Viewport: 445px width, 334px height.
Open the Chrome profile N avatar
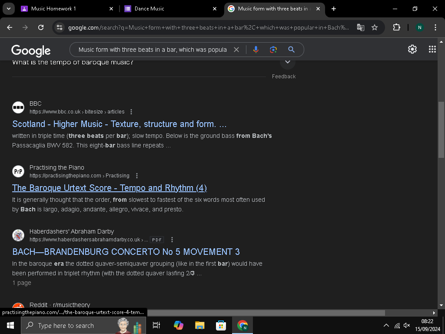(x=419, y=27)
